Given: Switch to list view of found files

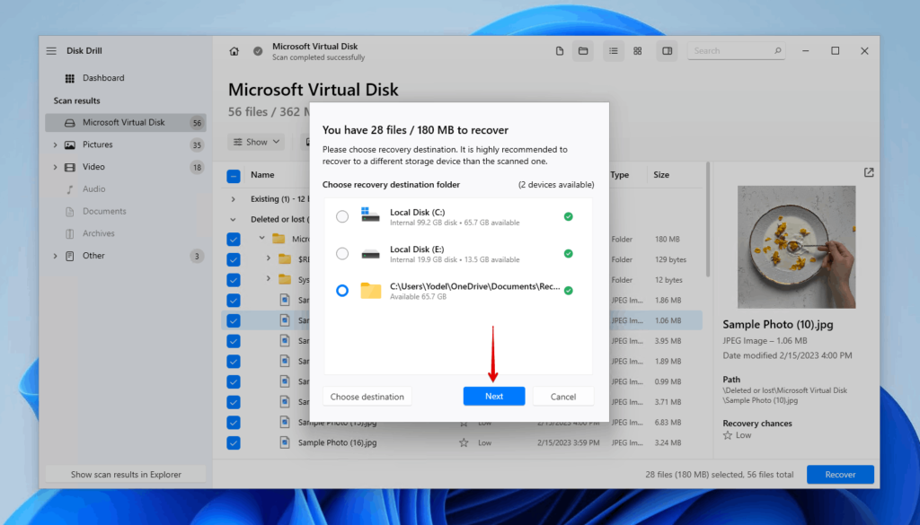Looking at the screenshot, I should (x=614, y=50).
